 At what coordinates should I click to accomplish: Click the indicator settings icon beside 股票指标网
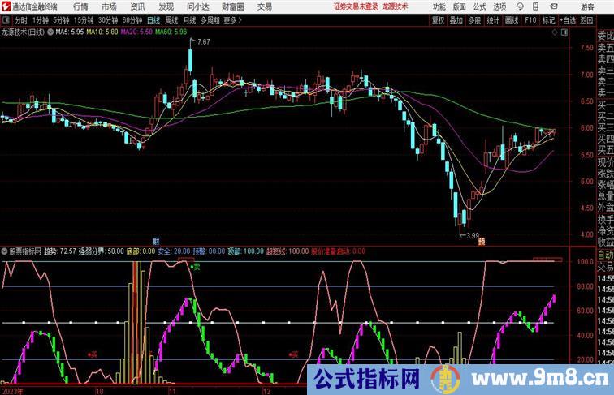(4, 251)
